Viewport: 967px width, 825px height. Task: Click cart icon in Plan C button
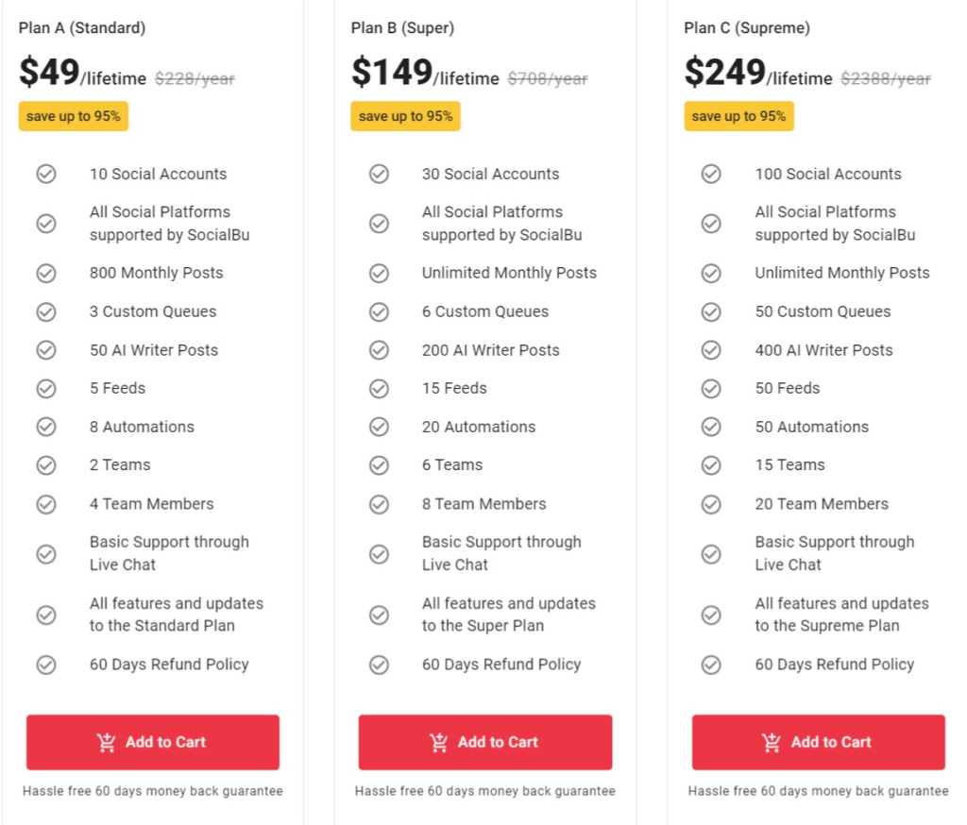pos(772,742)
